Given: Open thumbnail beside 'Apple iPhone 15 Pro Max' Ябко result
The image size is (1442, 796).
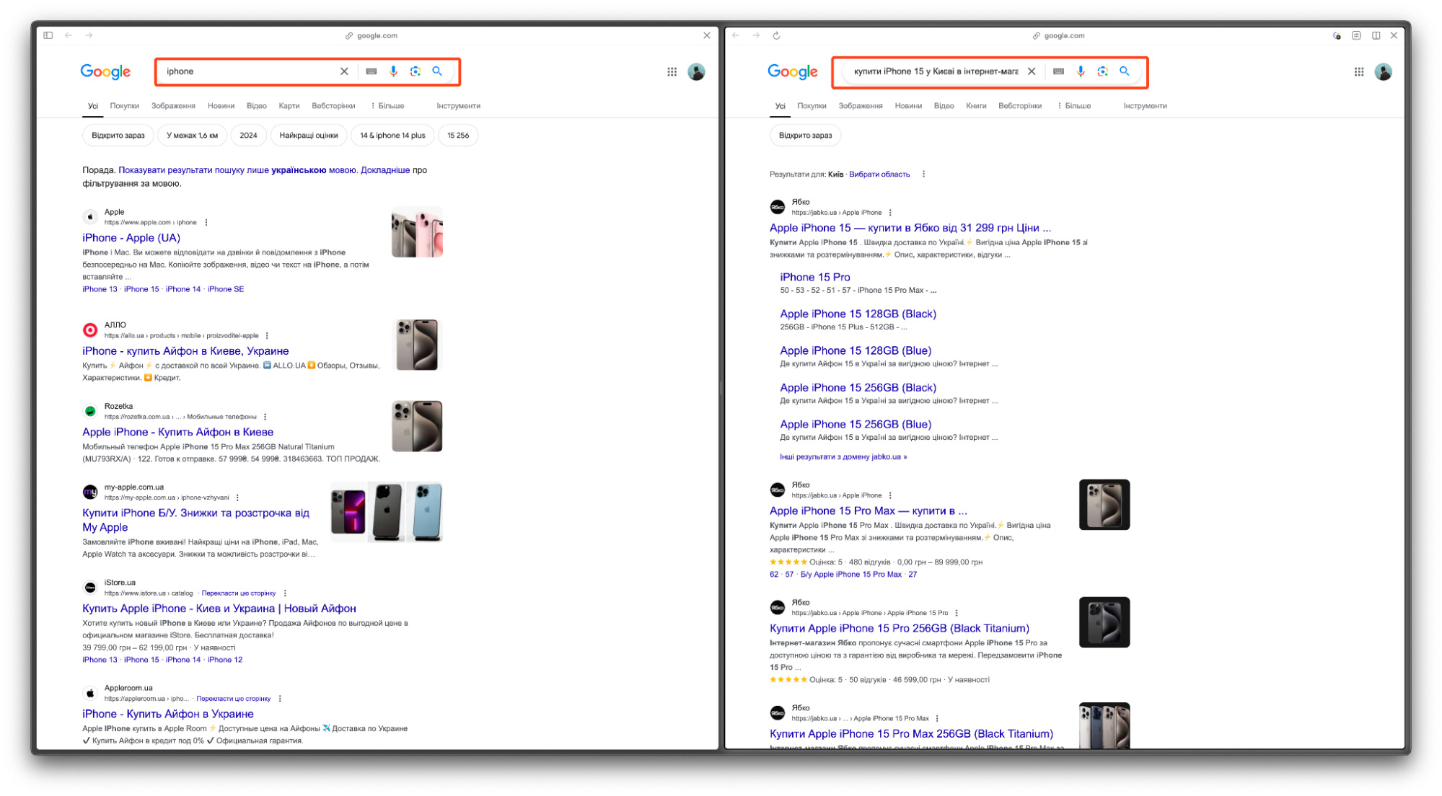Looking at the screenshot, I should (x=1104, y=505).
